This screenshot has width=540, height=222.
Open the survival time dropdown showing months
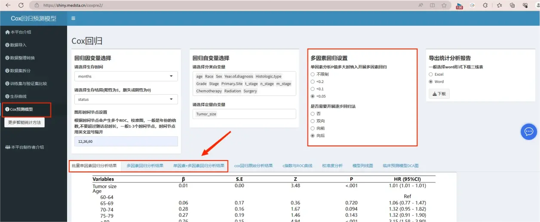[126, 76]
